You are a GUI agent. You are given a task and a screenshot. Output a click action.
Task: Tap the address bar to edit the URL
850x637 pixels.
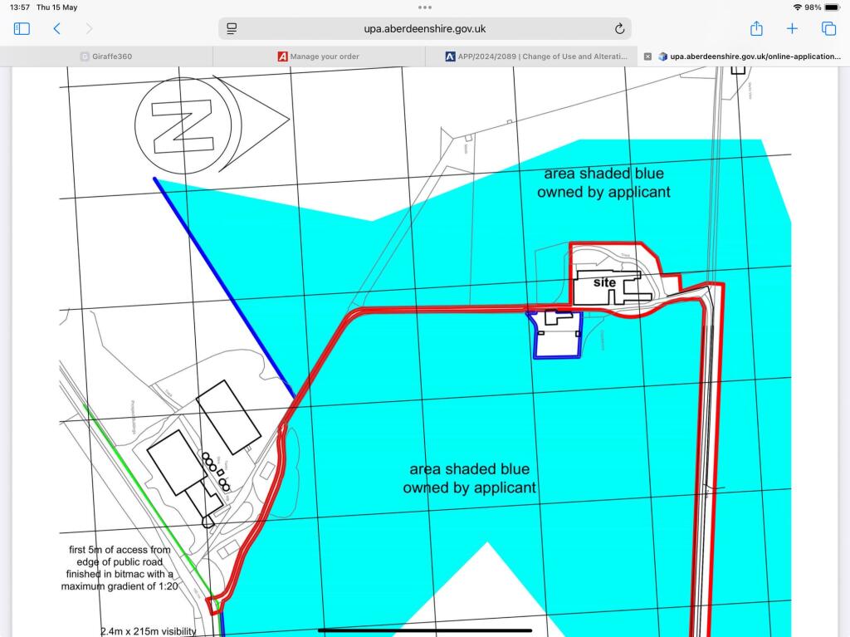pos(425,28)
